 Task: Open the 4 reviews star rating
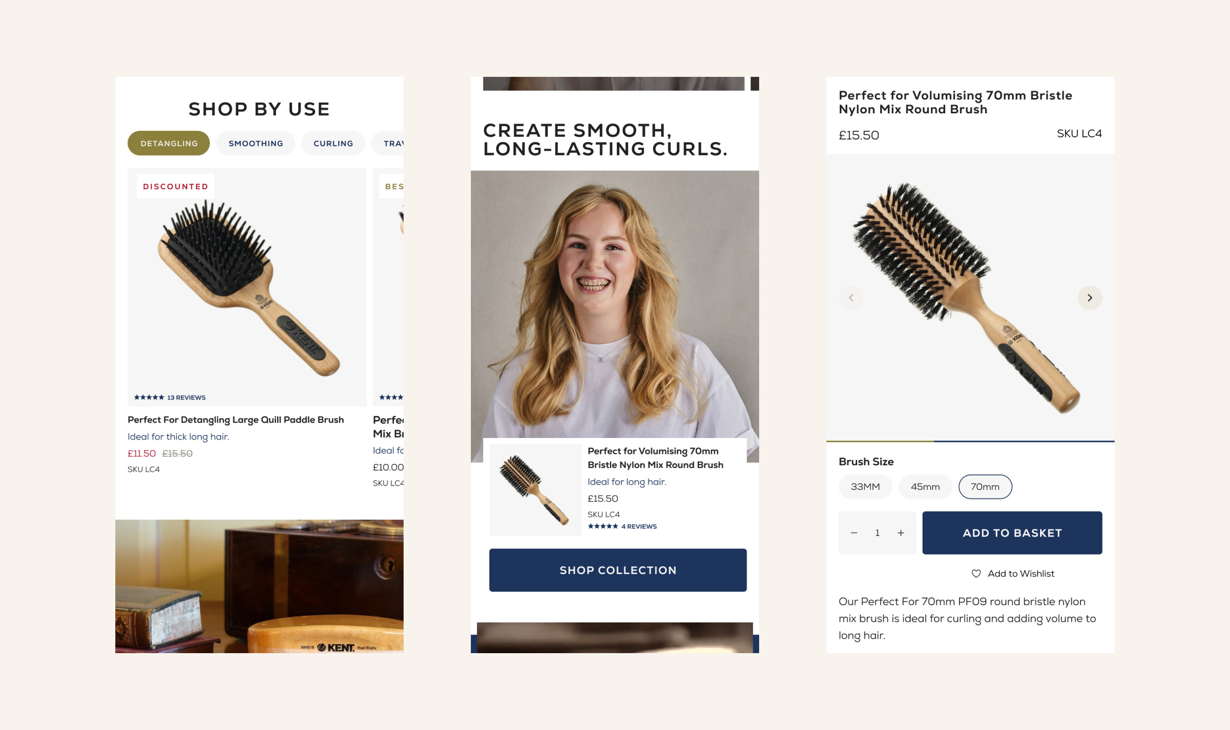point(622,526)
